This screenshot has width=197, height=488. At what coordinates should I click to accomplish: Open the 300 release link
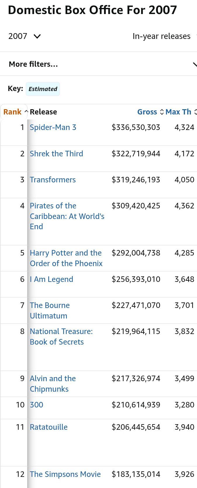point(37,405)
